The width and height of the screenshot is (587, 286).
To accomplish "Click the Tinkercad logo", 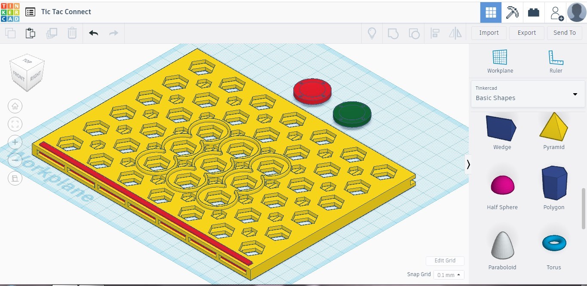I will point(10,12).
